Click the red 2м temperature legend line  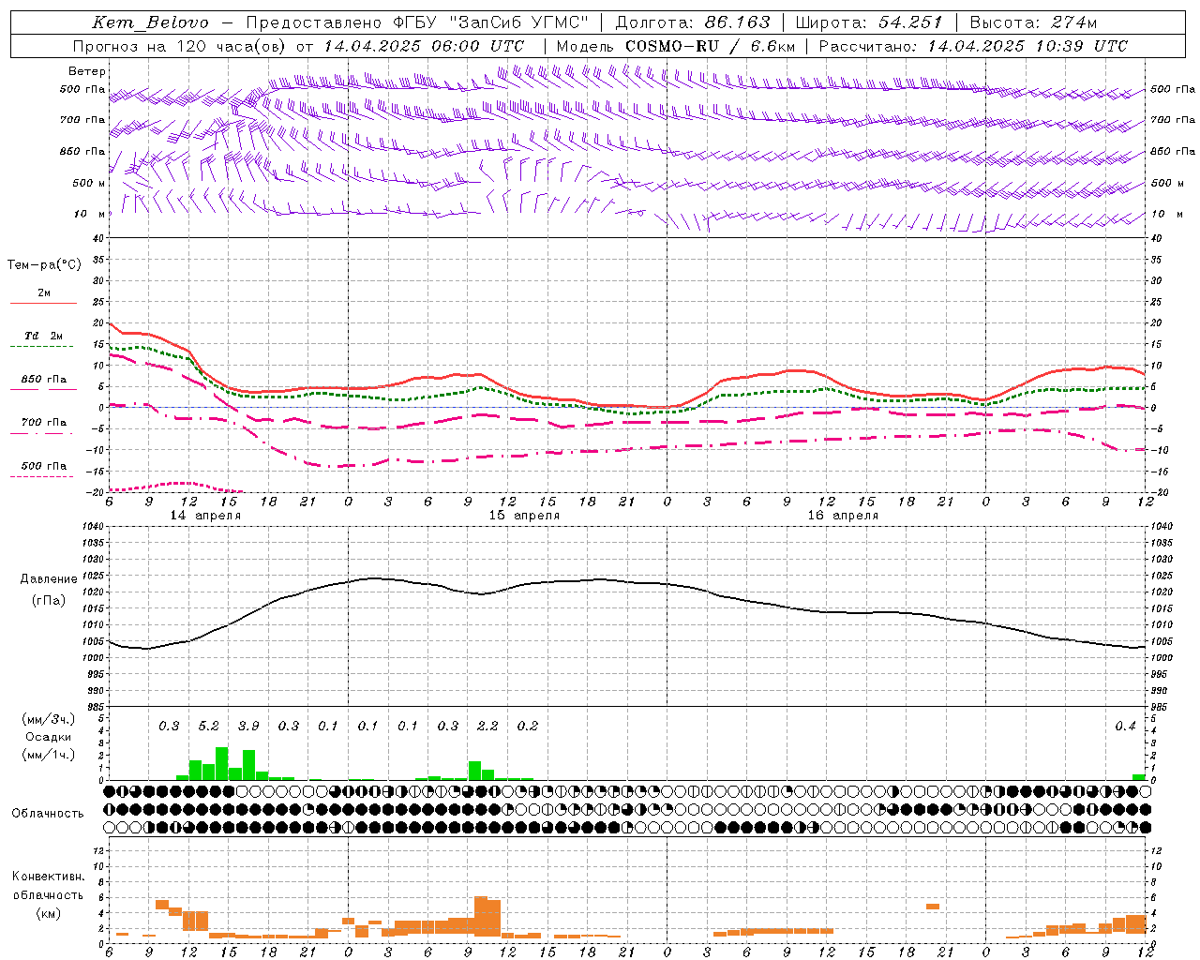43,304
